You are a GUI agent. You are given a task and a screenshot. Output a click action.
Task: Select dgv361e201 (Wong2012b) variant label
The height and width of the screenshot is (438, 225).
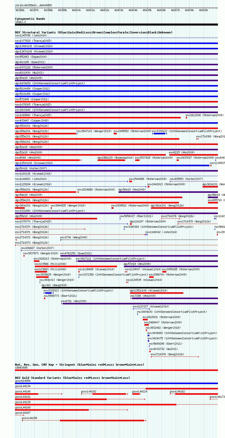167,205
